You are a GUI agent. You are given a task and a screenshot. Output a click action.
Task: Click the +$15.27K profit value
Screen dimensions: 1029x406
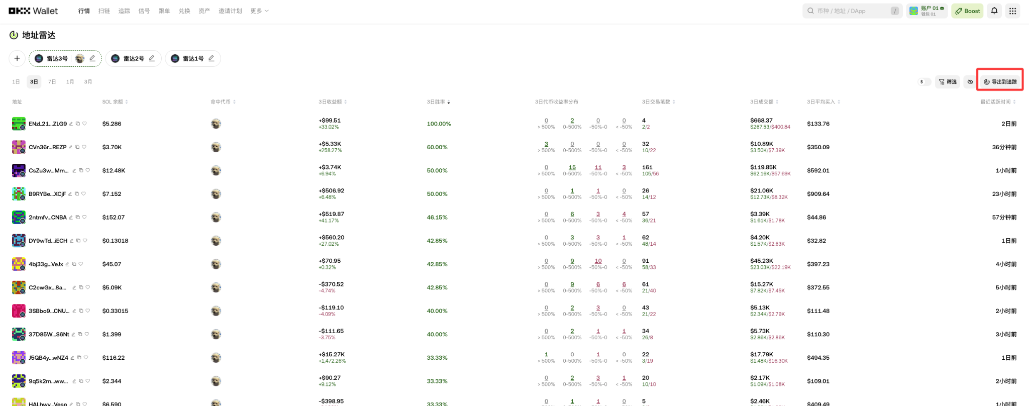click(332, 354)
